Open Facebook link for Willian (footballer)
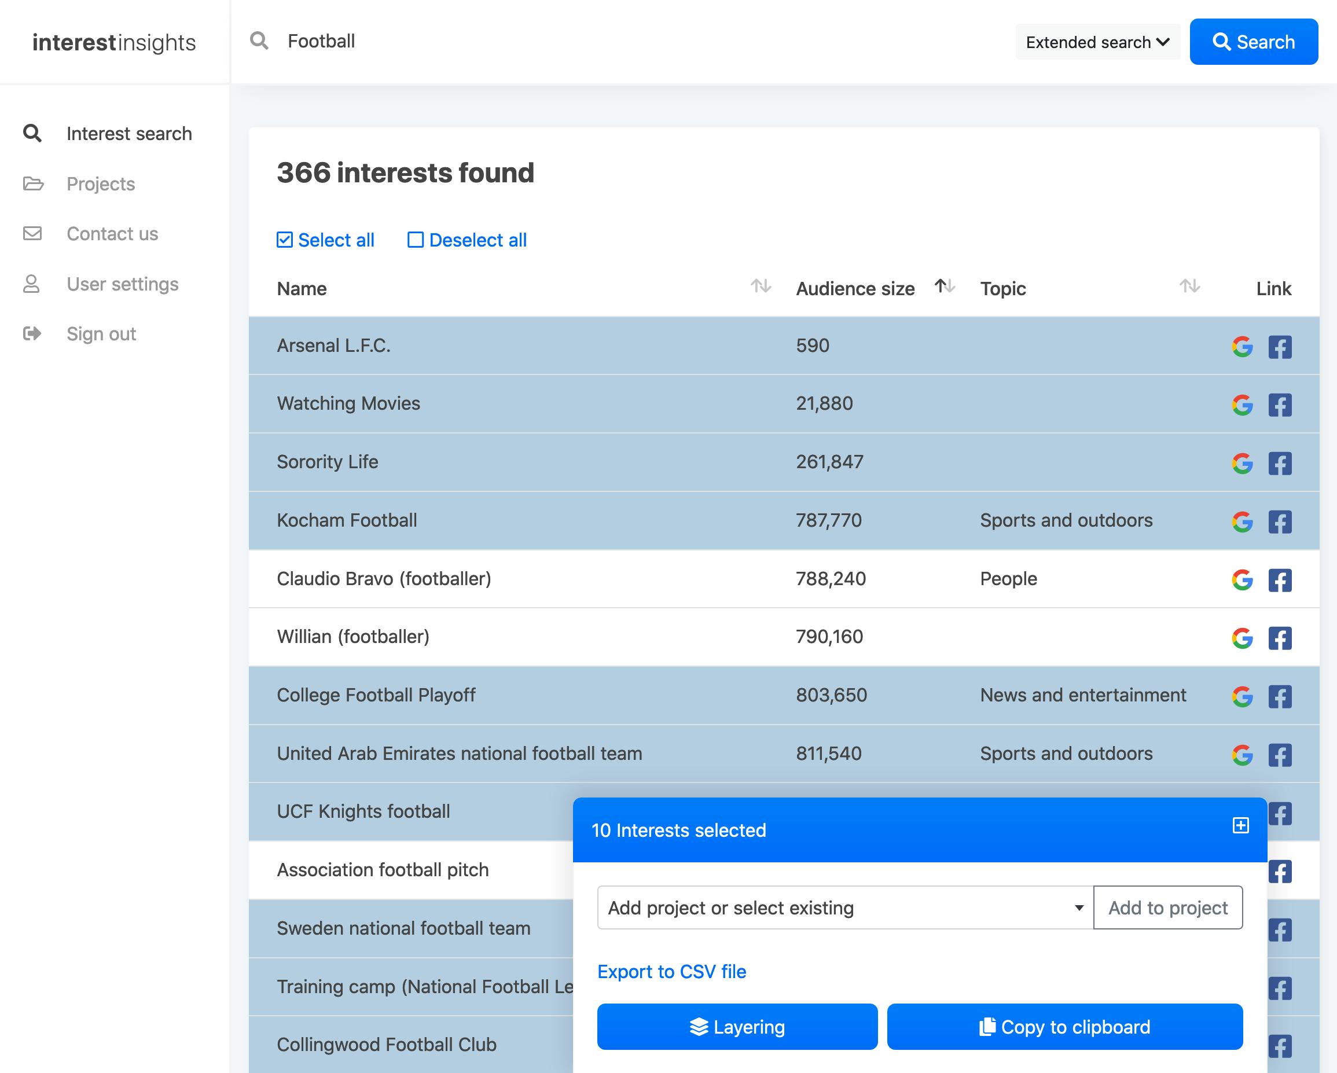1337x1073 pixels. pyautogui.click(x=1280, y=638)
